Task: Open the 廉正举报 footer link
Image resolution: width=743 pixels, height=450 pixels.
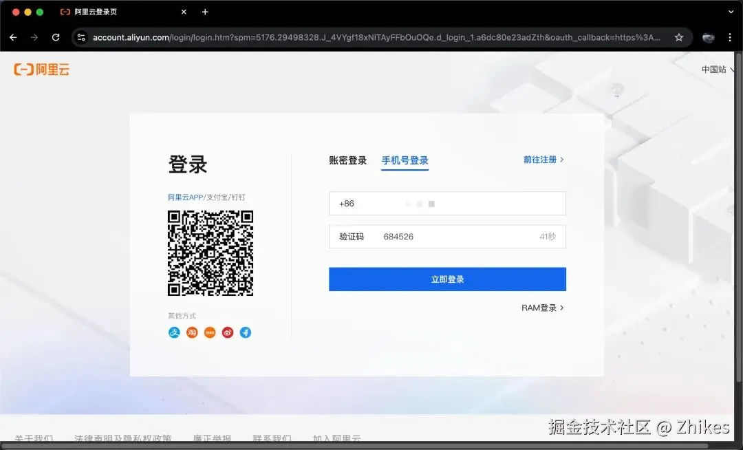Action: [x=212, y=438]
